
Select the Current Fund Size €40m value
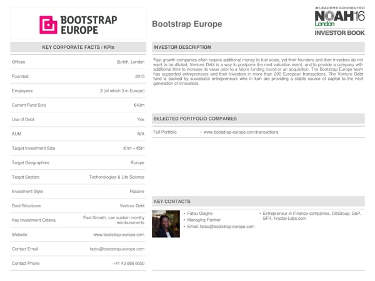point(138,105)
